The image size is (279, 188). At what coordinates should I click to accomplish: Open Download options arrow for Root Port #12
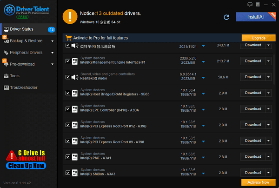pyautogui.click(x=268, y=125)
